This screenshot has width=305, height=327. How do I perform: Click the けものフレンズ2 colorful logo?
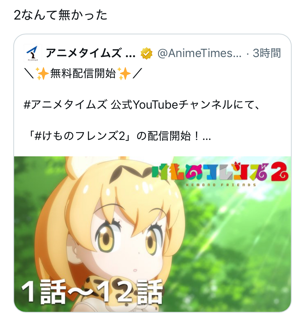coord(220,172)
